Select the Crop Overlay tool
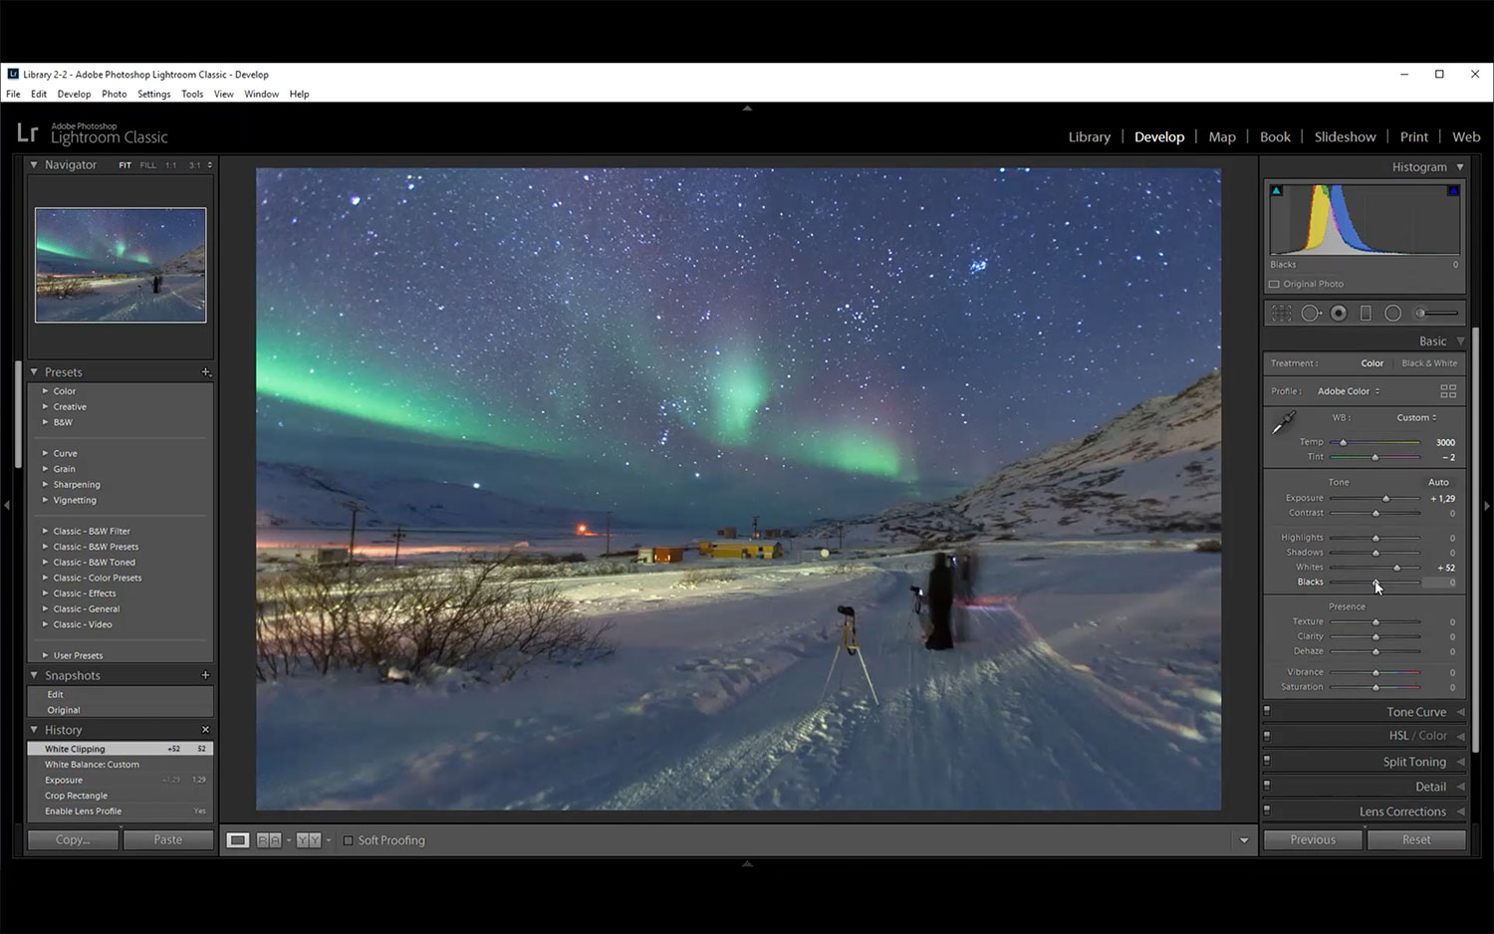This screenshot has height=934, width=1494. click(x=1282, y=313)
